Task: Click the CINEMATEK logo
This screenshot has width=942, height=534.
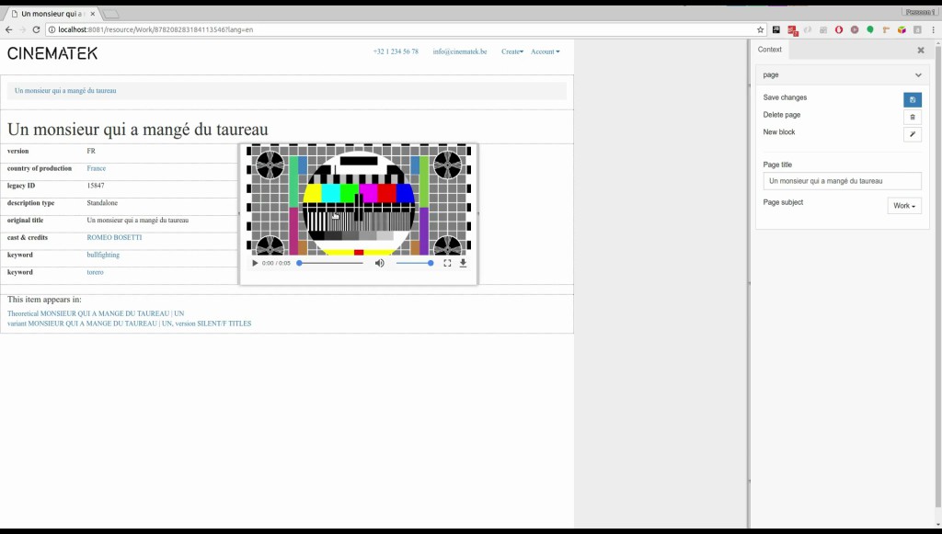Action: click(52, 53)
